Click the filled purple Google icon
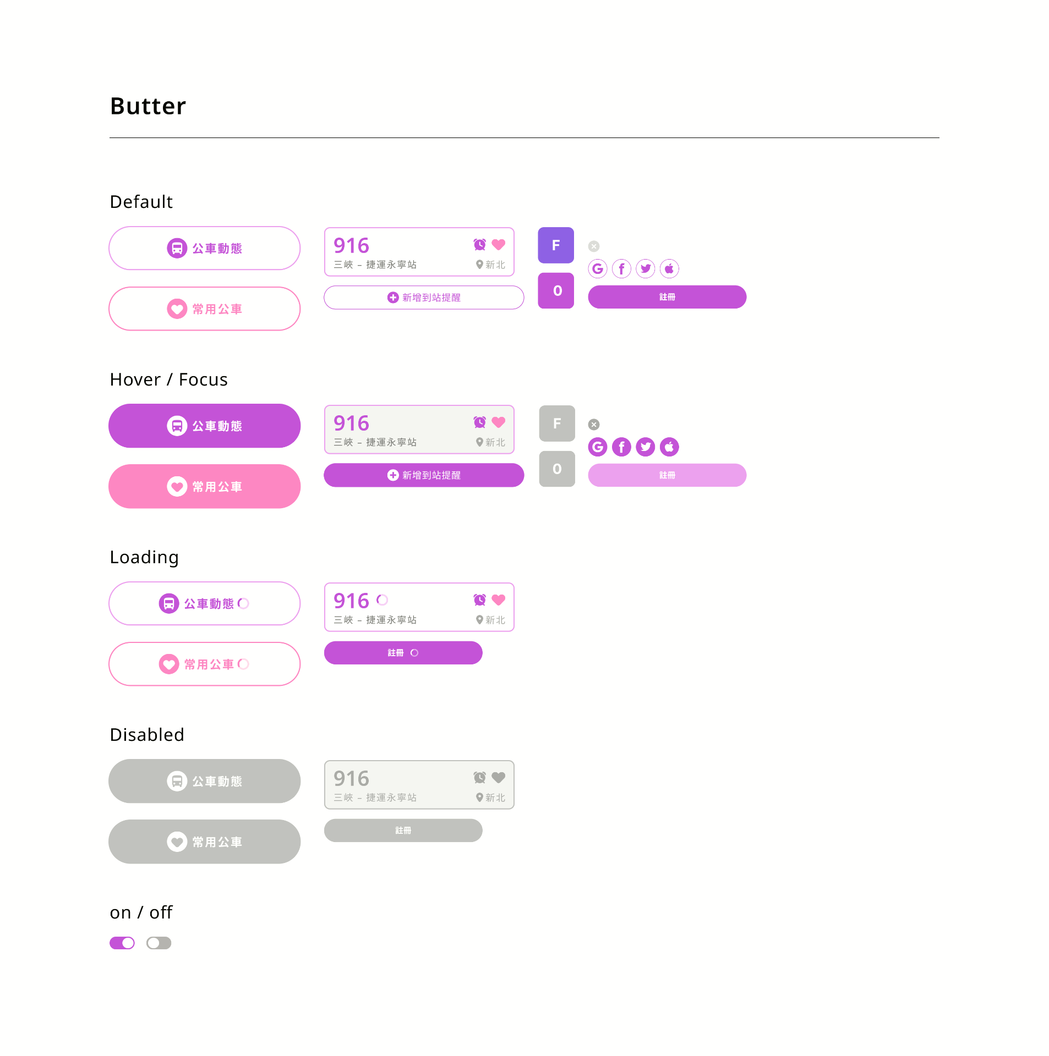The image size is (1049, 1056). tap(597, 447)
